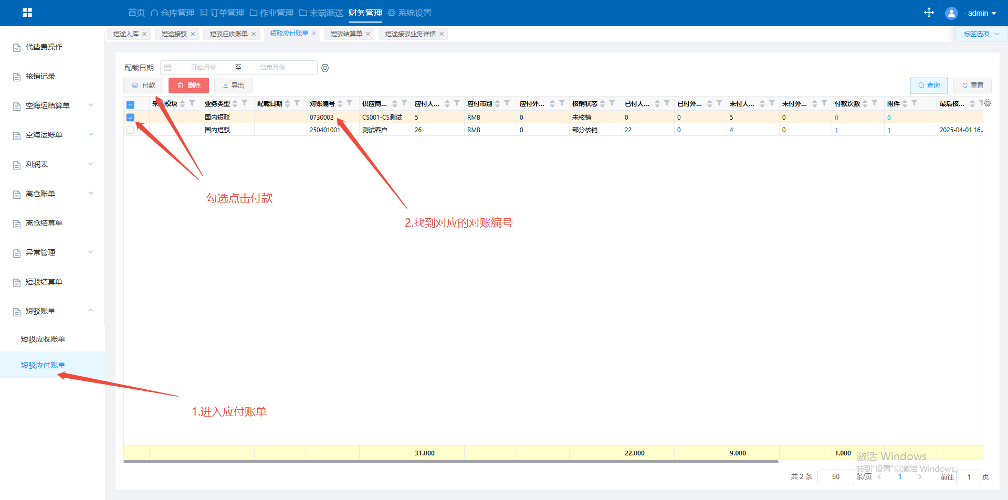Open the 标签选项 dropdown
This screenshot has height=500, width=1008.
(981, 34)
